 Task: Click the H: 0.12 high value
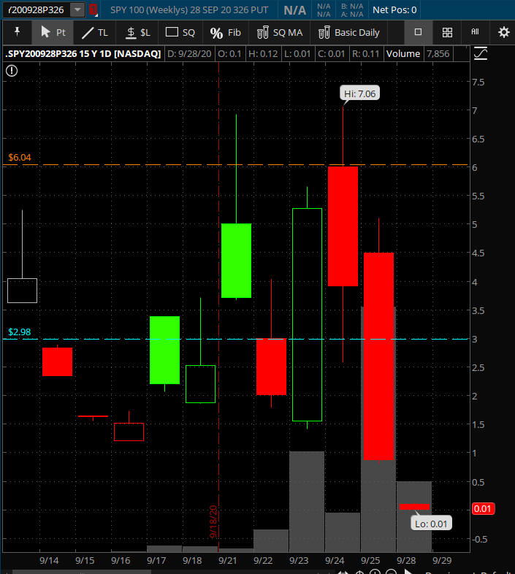[263, 54]
